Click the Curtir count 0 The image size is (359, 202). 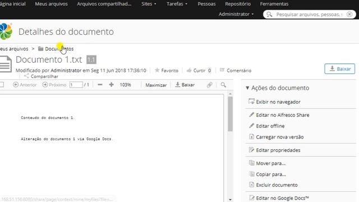click(209, 70)
